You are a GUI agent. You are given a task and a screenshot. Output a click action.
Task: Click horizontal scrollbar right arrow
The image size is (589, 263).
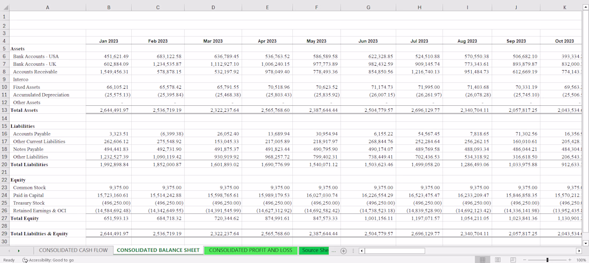point(579,251)
